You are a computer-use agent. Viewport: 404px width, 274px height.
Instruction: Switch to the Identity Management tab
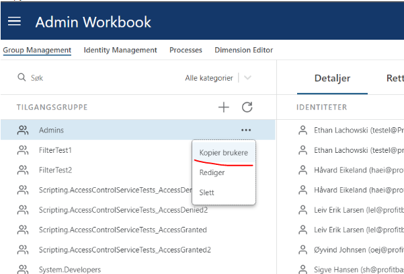tap(120, 50)
